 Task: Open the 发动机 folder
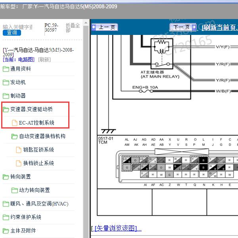18,82
